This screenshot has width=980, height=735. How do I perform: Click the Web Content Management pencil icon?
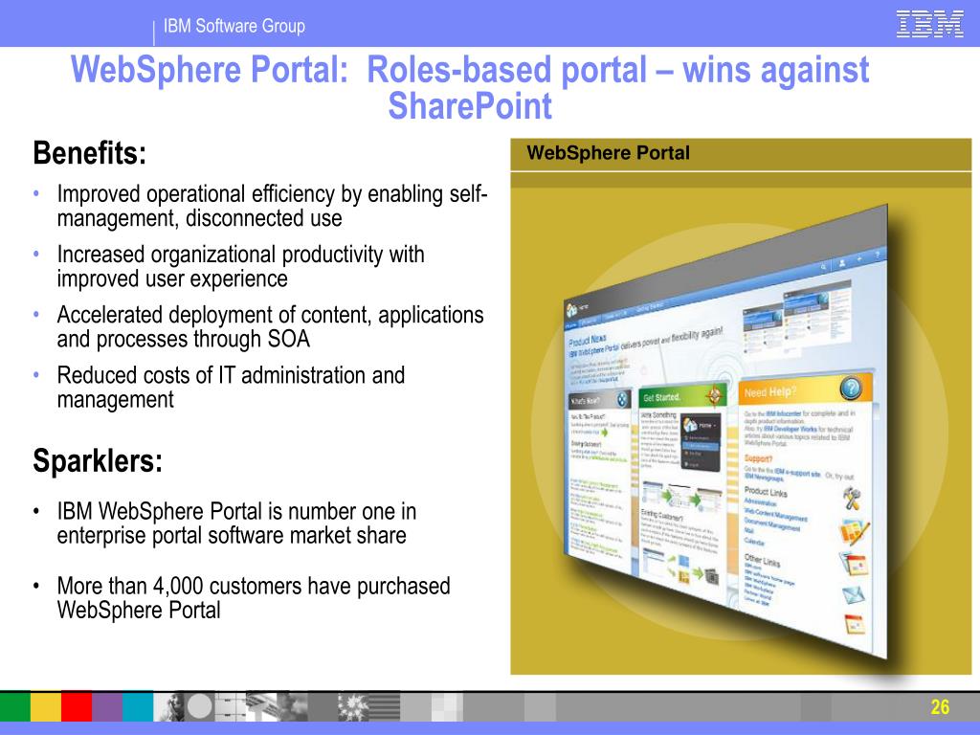pyautogui.click(x=854, y=532)
